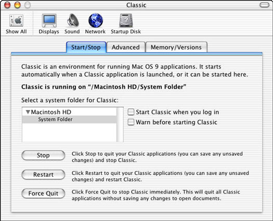273x221 pixels.
Task: Click the system folder list scrollbar
Action: coord(120,125)
